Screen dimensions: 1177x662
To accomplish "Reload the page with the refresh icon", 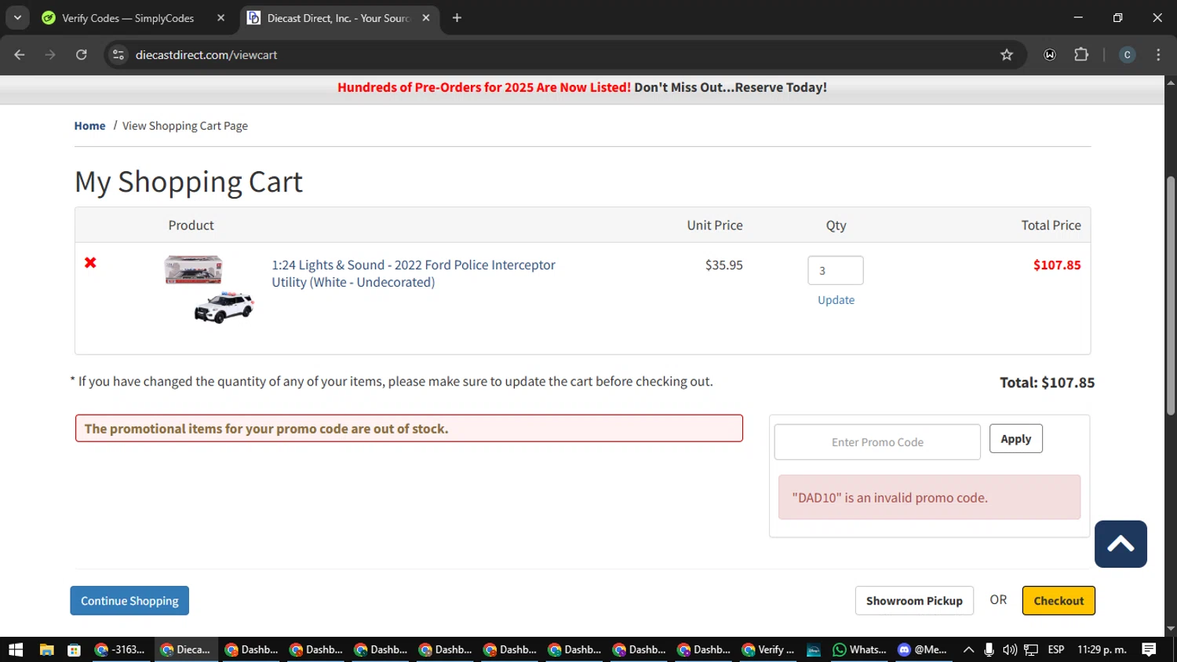I will [x=82, y=55].
